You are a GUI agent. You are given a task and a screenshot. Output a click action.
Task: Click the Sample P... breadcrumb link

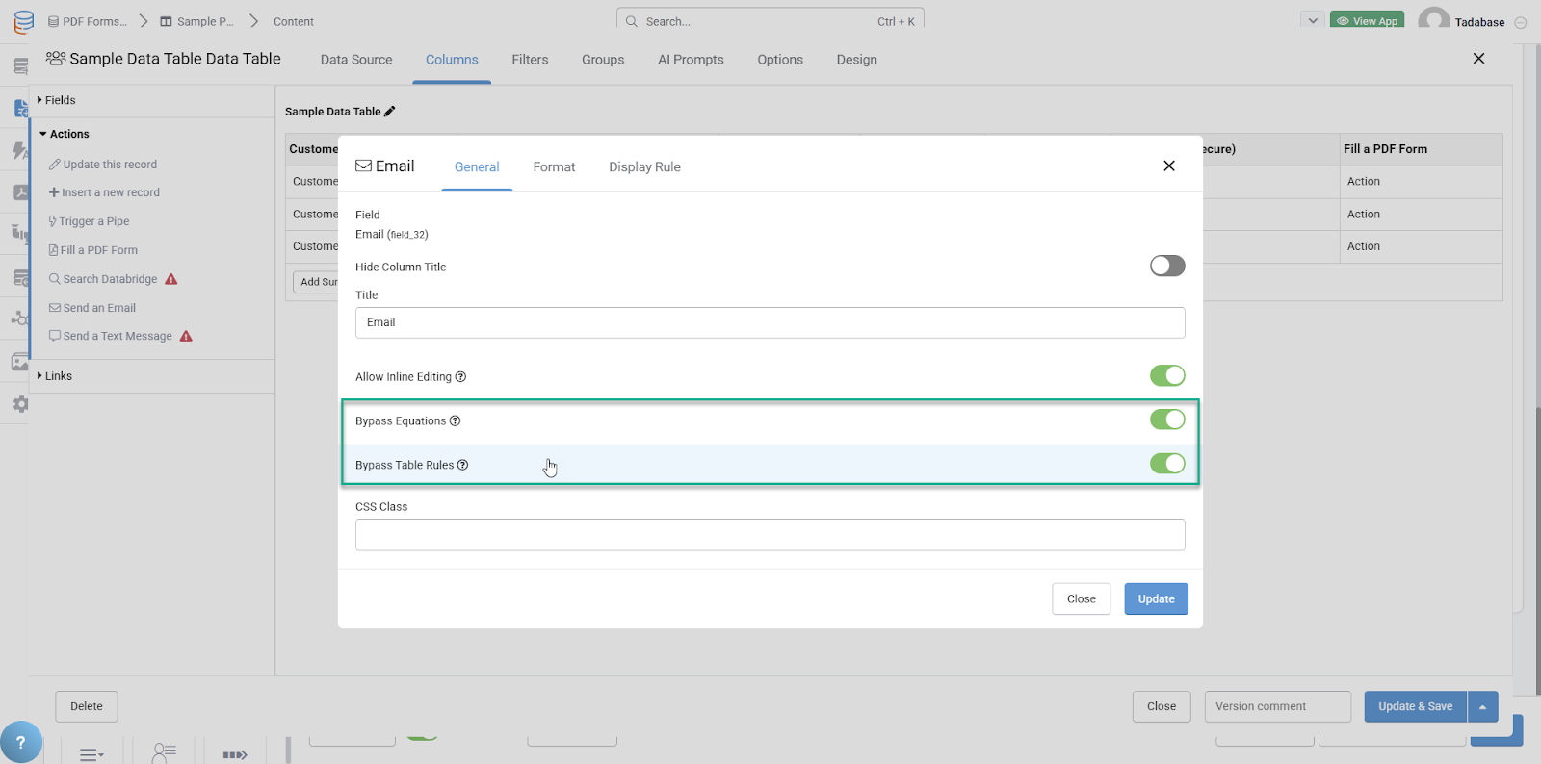coord(197,21)
